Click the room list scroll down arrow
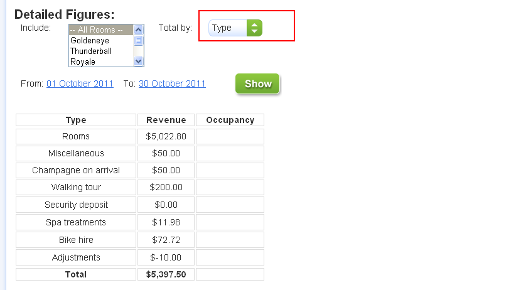The image size is (516, 290). point(139,62)
